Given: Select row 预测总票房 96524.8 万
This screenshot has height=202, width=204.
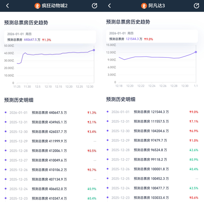Looking at the screenshot, I should [152, 150].
